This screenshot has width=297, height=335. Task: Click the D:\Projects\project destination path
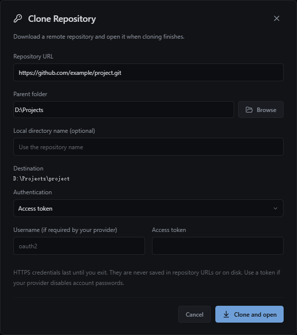pos(42,178)
